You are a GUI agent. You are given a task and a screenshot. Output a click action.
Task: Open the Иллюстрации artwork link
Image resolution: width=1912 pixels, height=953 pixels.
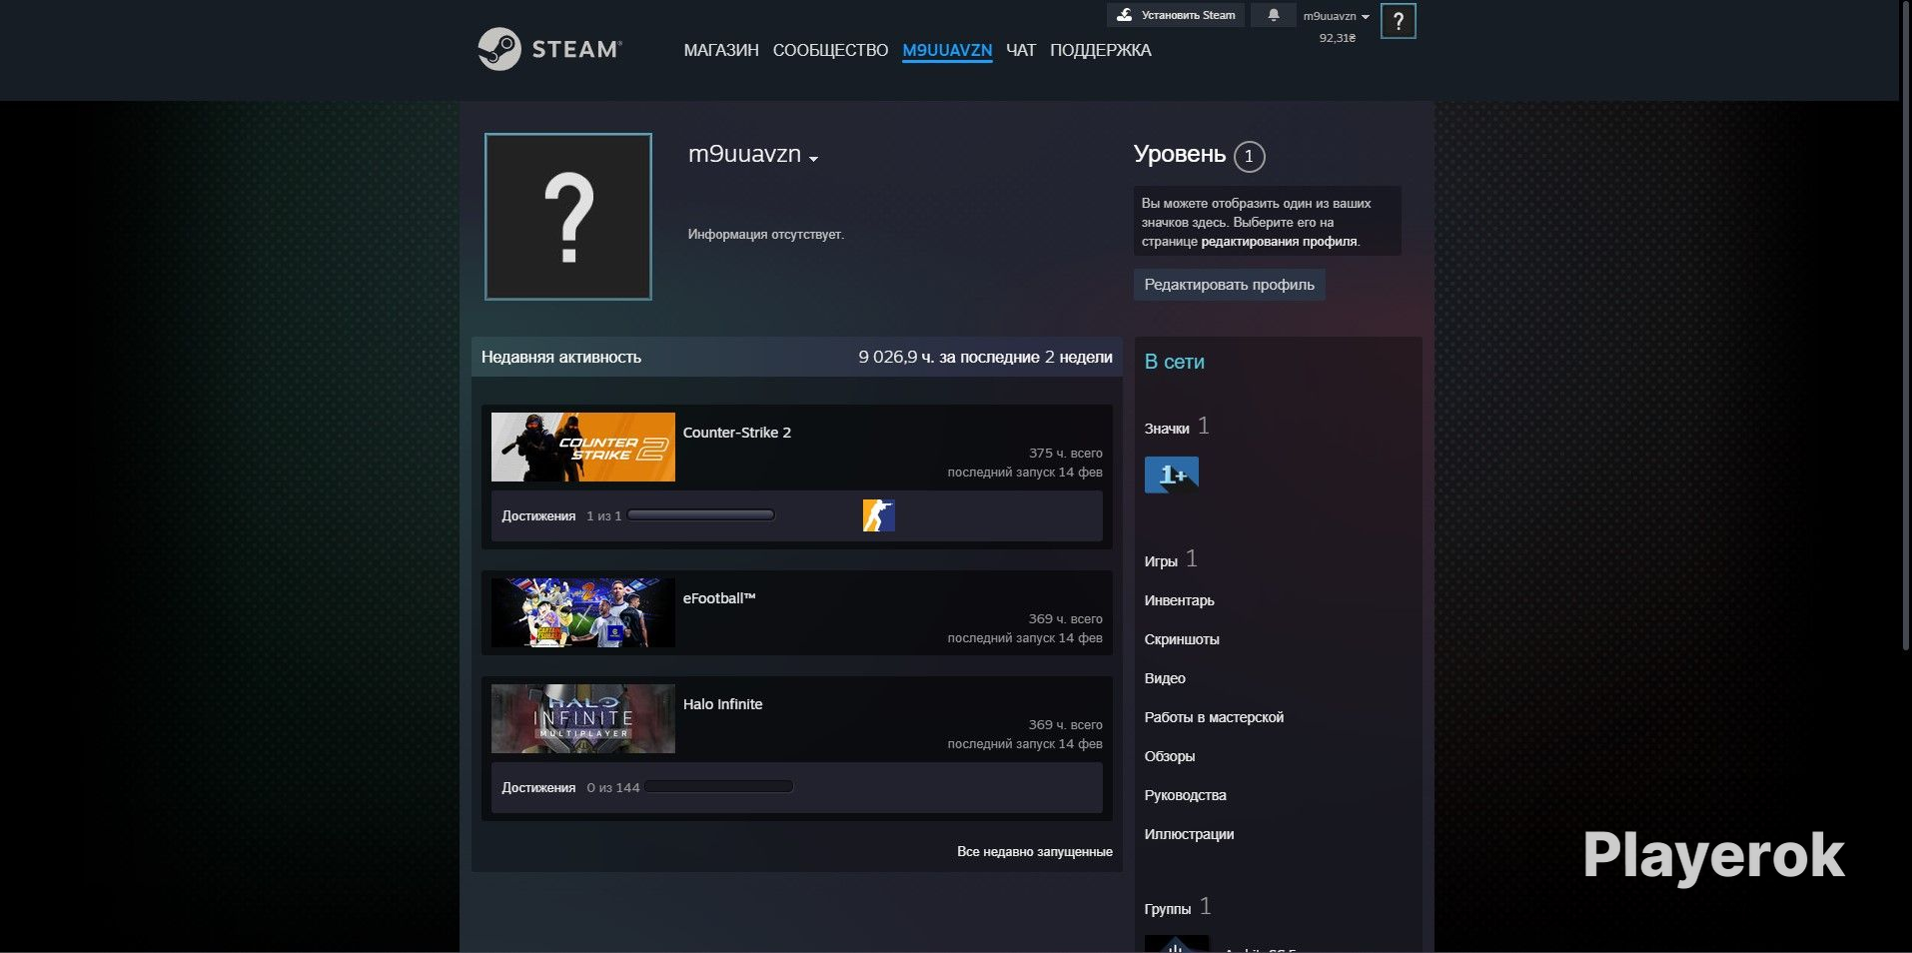(x=1189, y=834)
